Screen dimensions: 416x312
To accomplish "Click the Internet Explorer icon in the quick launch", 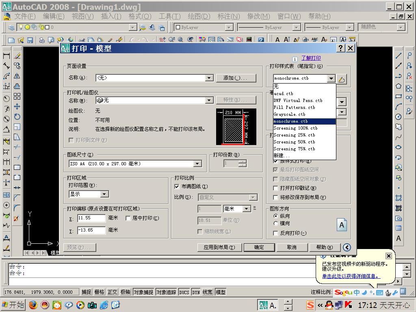I will point(104,305).
